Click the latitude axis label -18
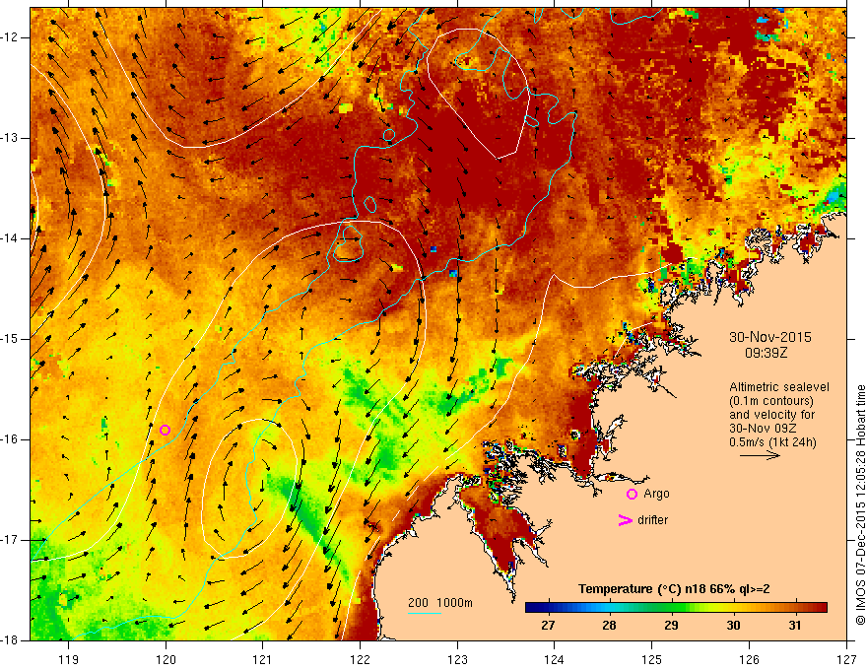Screen dimensions: 867x670 10,640
